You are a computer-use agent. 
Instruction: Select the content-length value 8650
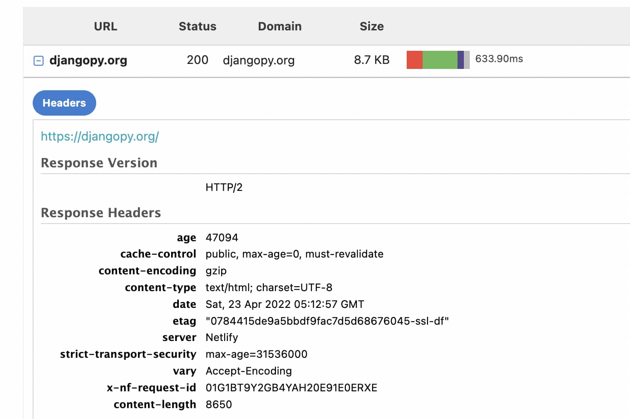219,404
